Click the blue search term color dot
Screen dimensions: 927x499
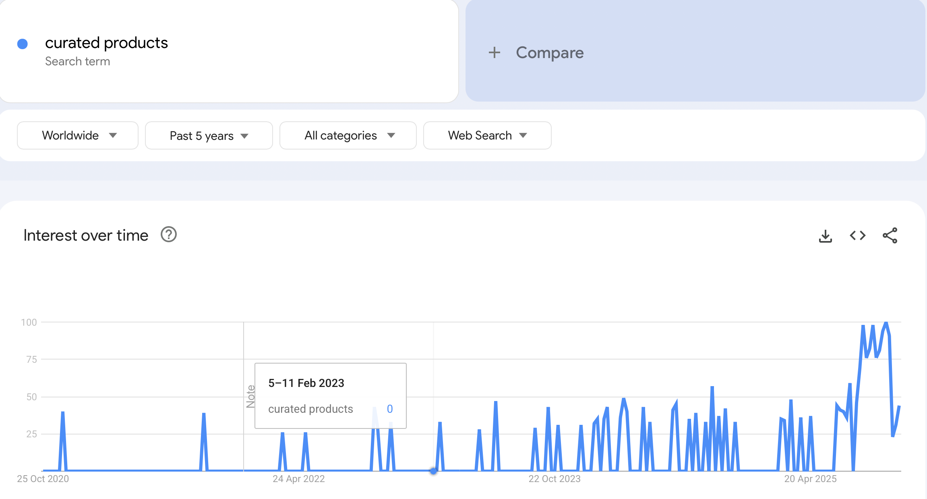coord(23,43)
